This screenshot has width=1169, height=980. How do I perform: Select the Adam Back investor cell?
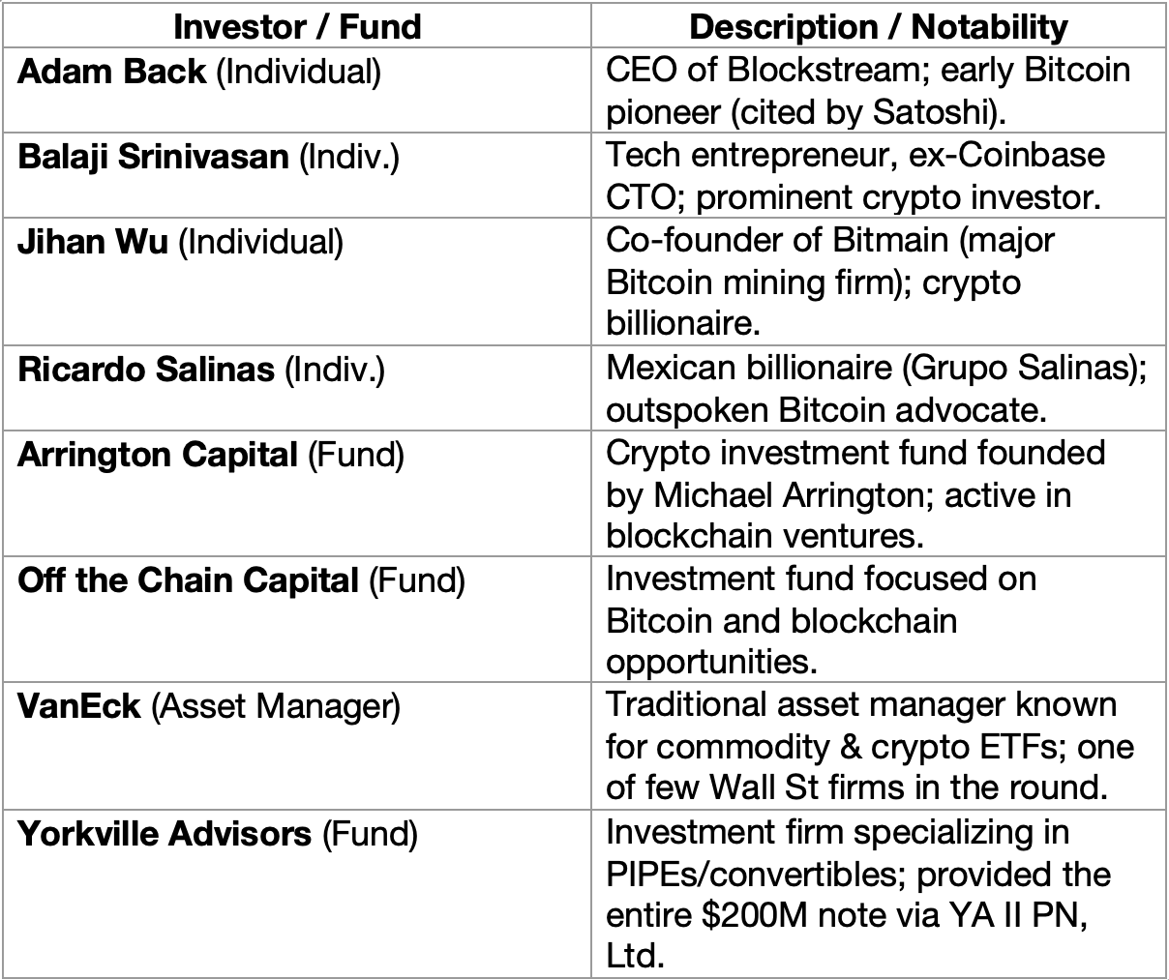pos(198,72)
